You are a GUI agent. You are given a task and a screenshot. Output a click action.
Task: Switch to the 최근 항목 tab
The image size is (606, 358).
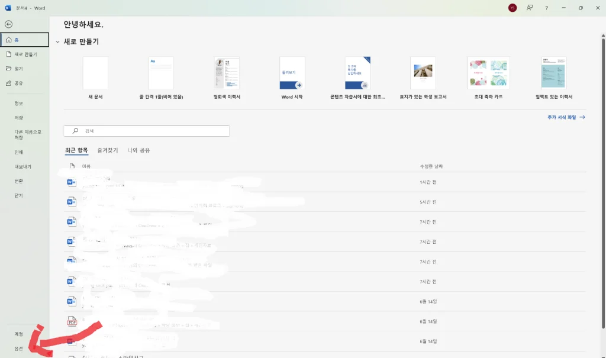76,150
